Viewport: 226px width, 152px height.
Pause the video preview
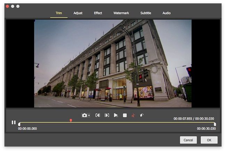[x=14, y=122]
